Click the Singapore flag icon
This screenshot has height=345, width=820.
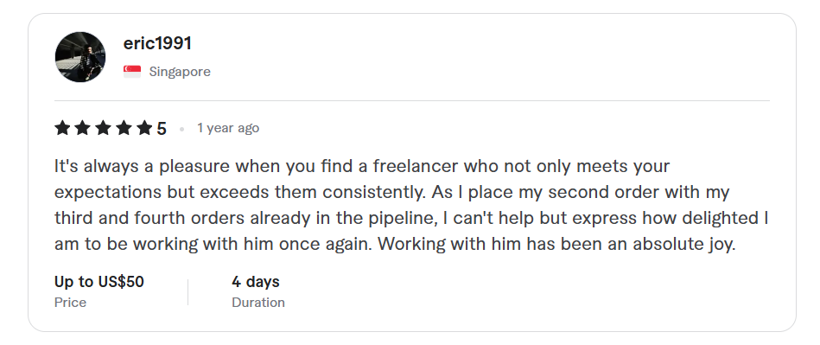(x=132, y=72)
